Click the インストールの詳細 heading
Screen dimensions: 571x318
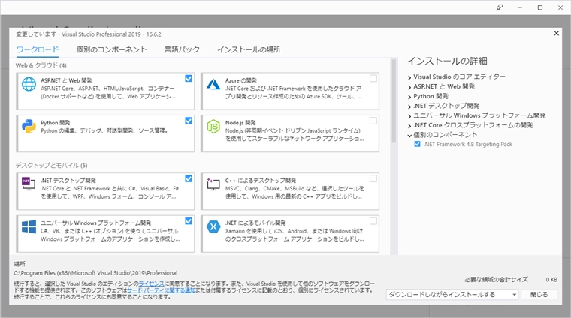click(447, 61)
